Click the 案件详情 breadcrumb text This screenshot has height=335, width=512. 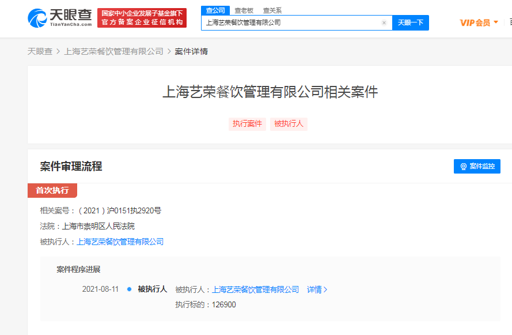tap(191, 51)
